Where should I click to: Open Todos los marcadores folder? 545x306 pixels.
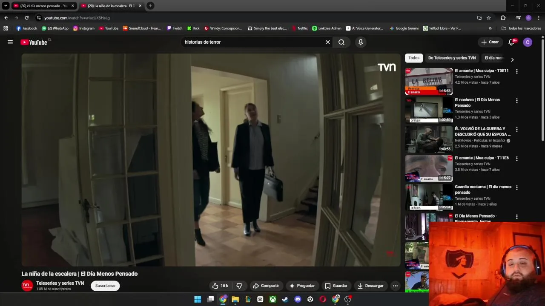[521, 28]
